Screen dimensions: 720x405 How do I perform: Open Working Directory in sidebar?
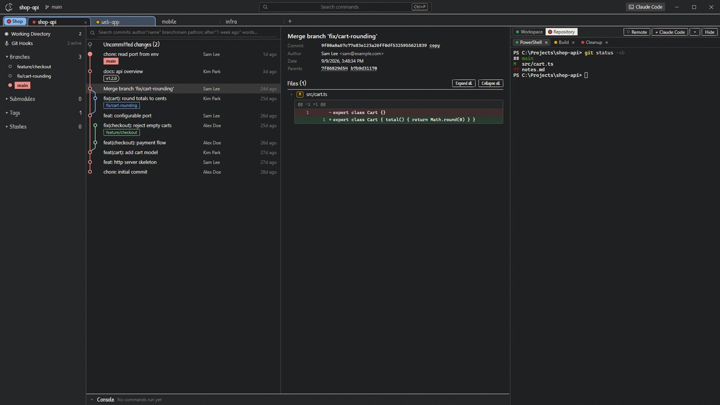[x=43, y=34]
